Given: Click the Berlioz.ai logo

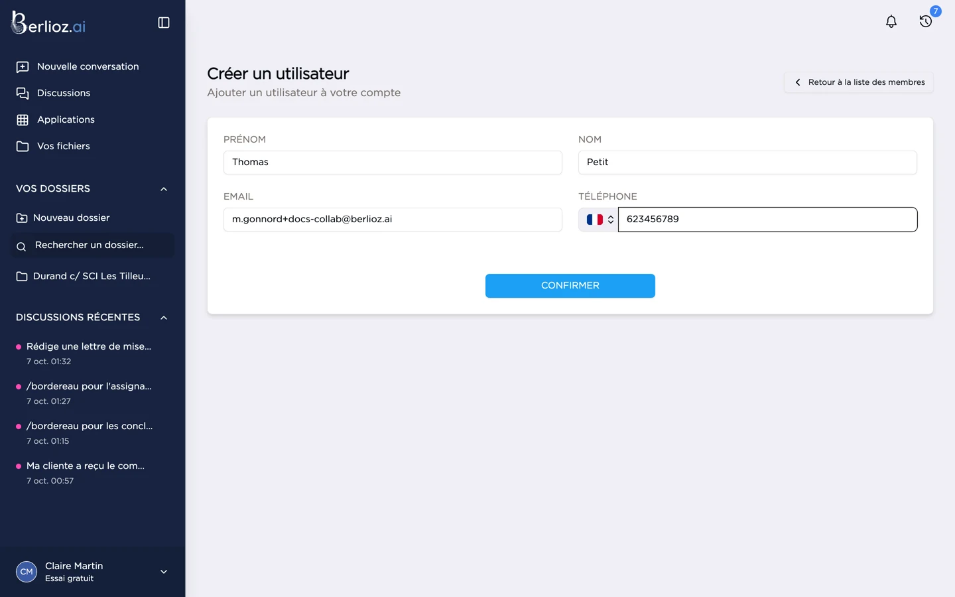Looking at the screenshot, I should [x=48, y=23].
